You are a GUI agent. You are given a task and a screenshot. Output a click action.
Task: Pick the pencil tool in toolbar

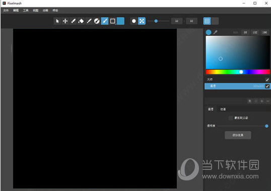pos(73,21)
